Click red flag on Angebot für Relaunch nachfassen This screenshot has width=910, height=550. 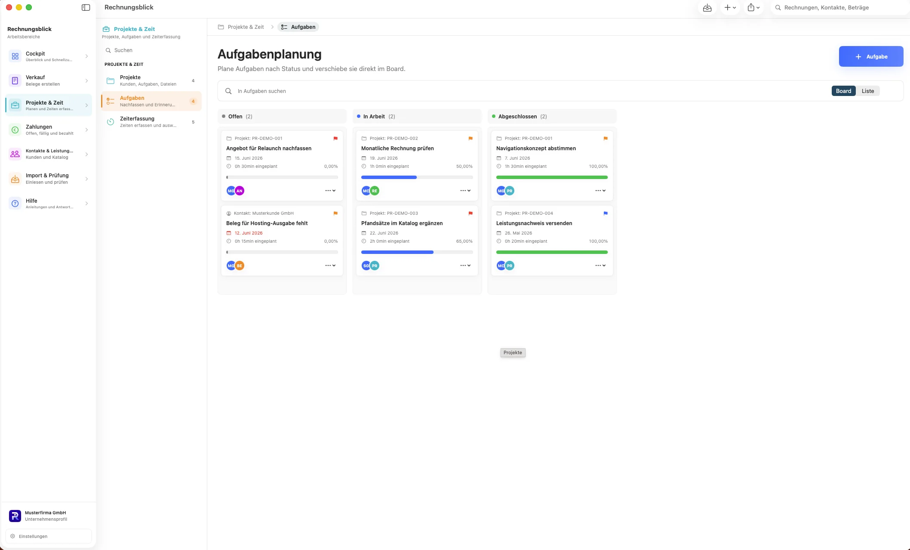pos(335,139)
